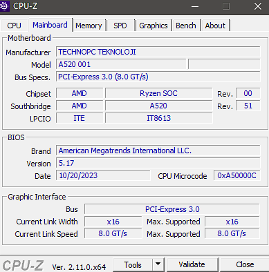Select the model value A520 001

click(x=121, y=64)
